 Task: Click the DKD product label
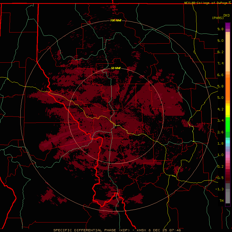tap(227, 15)
